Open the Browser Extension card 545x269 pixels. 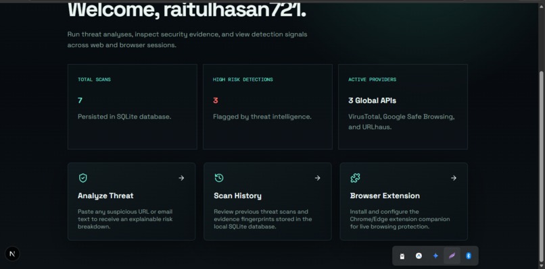point(404,202)
